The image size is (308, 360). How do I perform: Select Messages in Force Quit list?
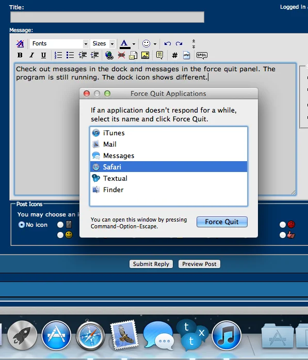point(169,155)
